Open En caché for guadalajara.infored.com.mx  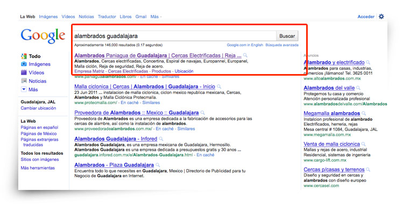(x=206, y=155)
